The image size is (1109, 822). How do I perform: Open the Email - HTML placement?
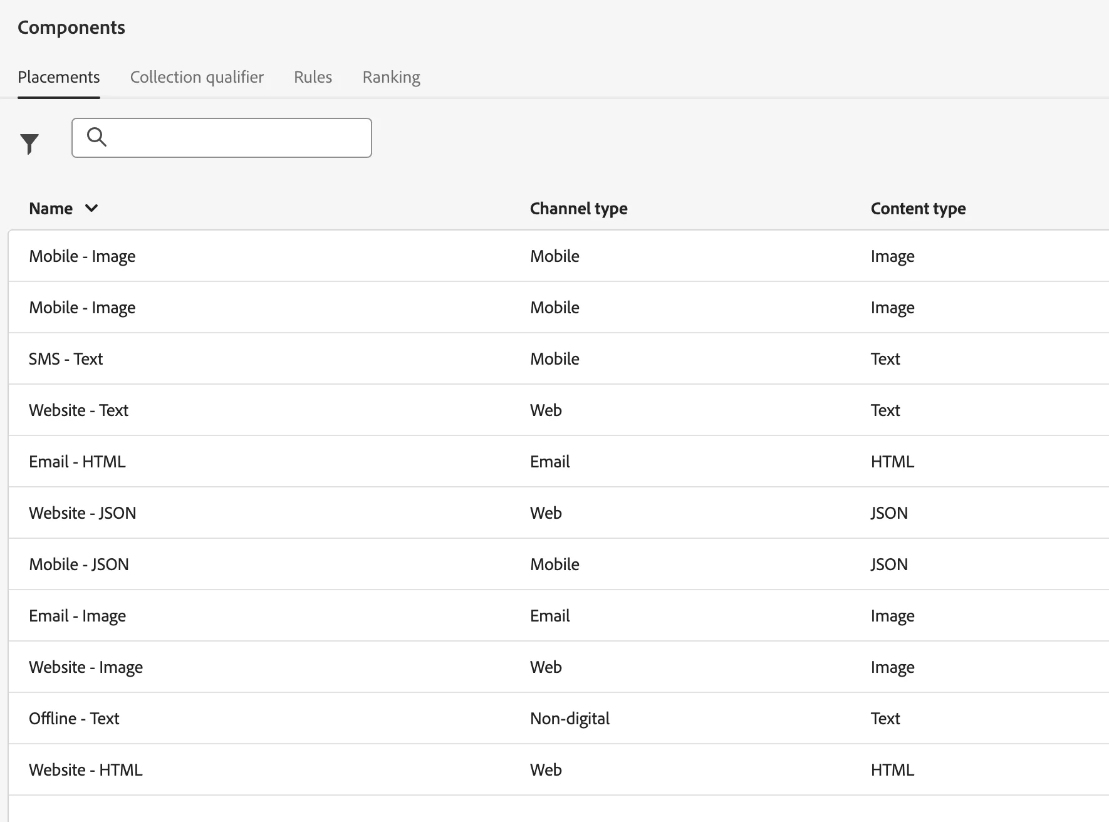click(559, 461)
